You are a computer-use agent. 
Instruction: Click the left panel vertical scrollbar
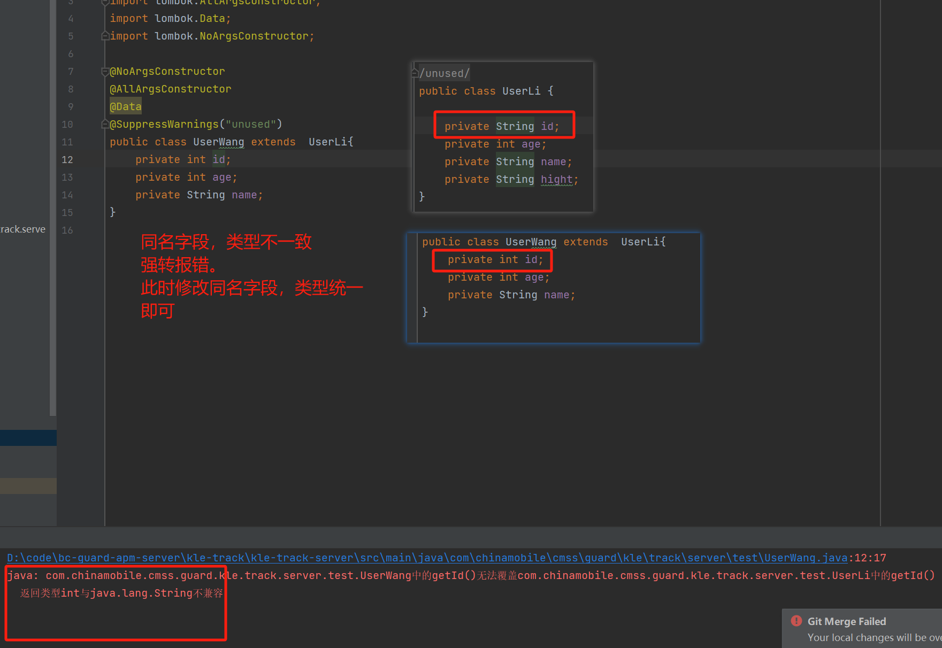(x=52, y=207)
